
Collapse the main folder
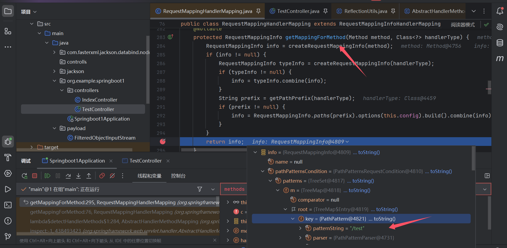[39, 33]
